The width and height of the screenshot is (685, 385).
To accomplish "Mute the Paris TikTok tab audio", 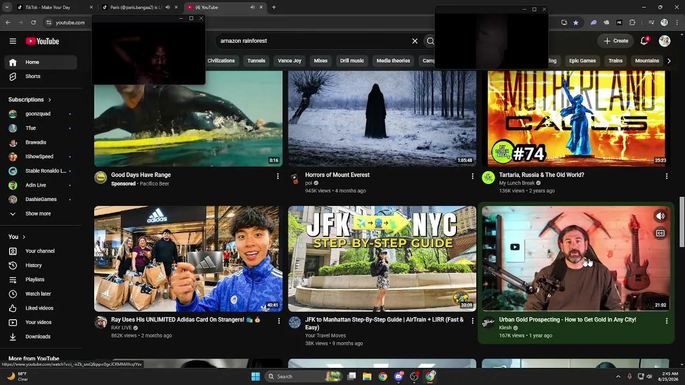I will pyautogui.click(x=168, y=7).
